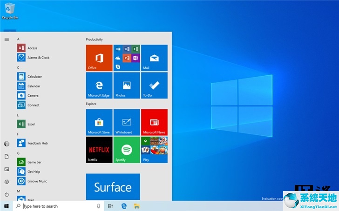Click the letter A section header
Viewport: 339px width, 211px height.
coord(18,39)
